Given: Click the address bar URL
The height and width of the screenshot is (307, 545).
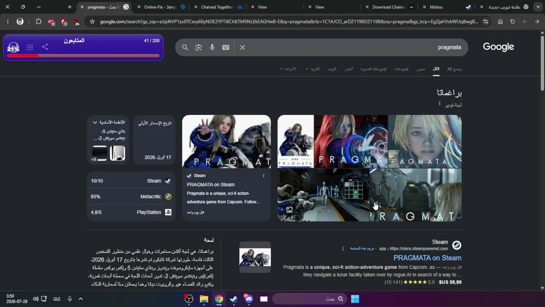Looking at the screenshot, I should coord(289,21).
